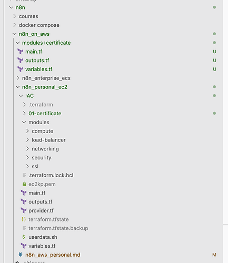This screenshot has width=228, height=263.
Task: Click the text file icon of .terraform.lock.hcl
Action: click(x=24, y=175)
